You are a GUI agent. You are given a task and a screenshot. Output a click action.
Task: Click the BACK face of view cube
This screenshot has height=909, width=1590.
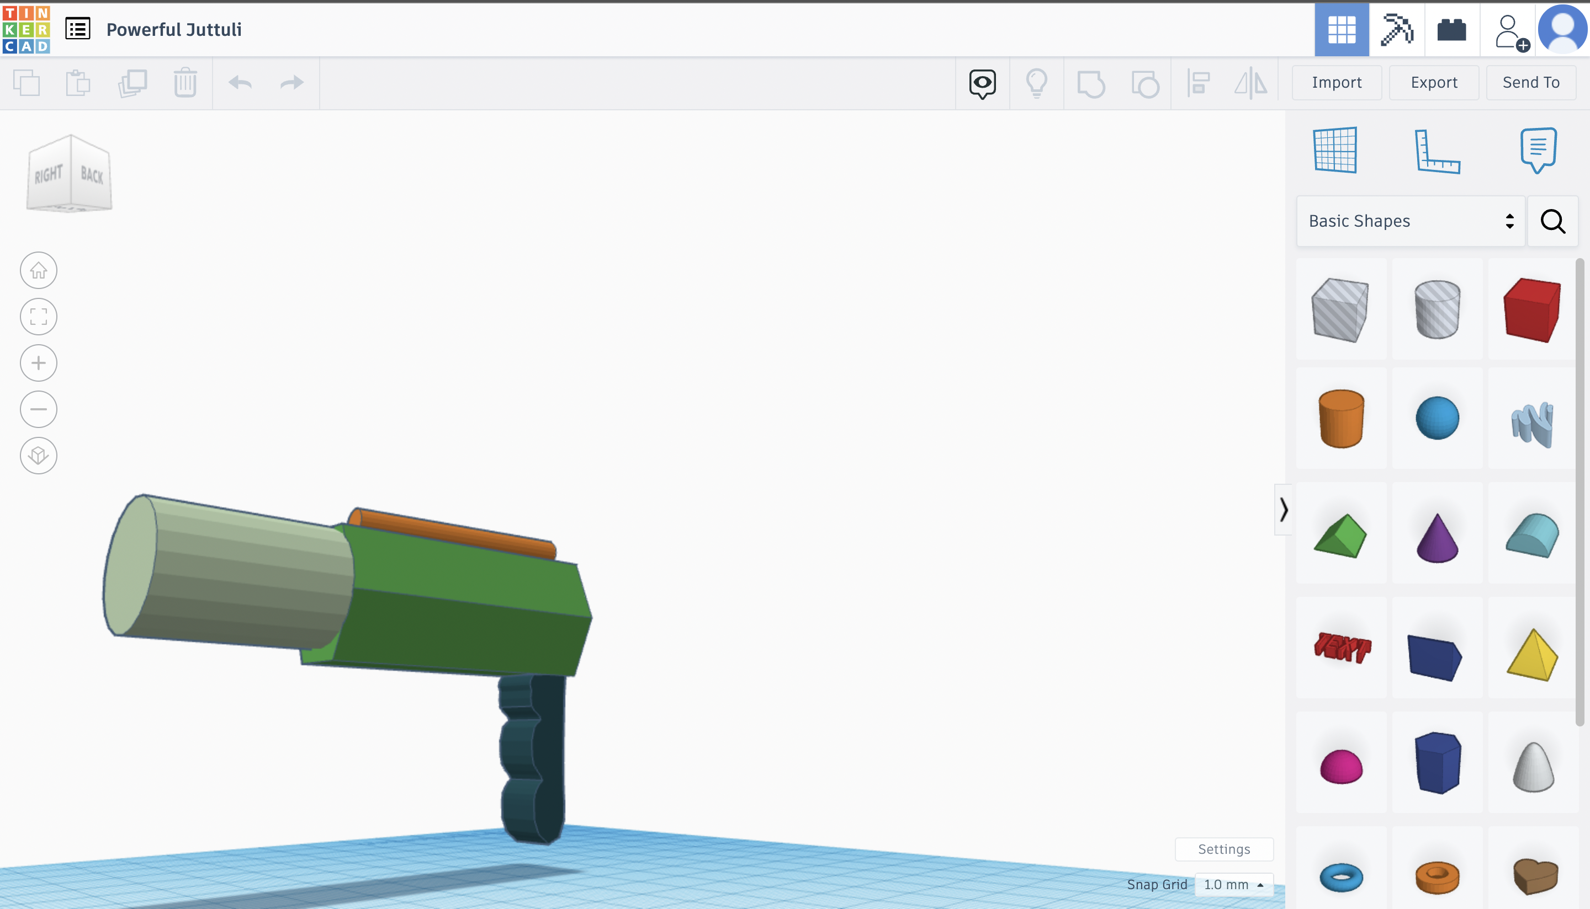pos(92,175)
